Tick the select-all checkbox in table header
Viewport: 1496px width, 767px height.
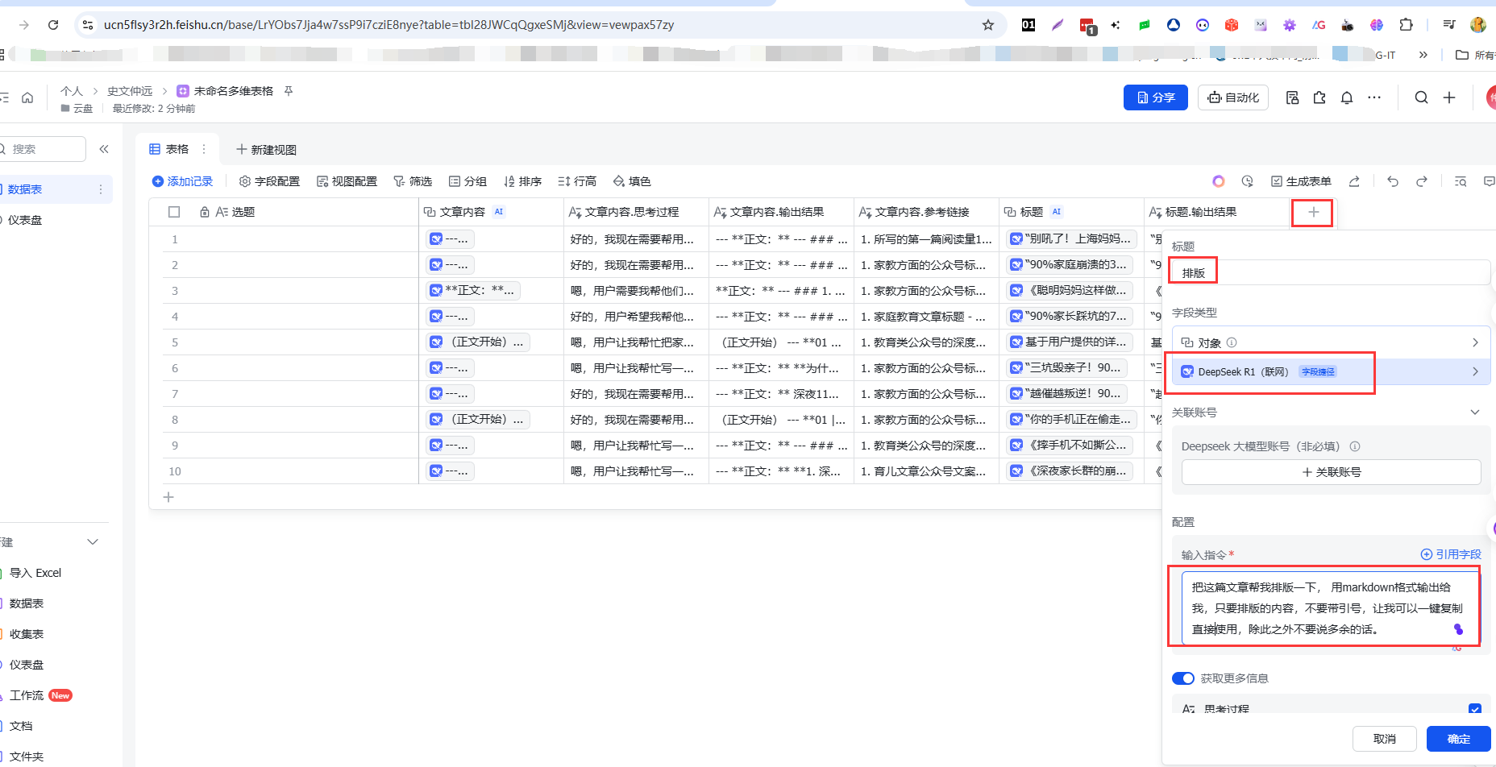pyautogui.click(x=174, y=212)
